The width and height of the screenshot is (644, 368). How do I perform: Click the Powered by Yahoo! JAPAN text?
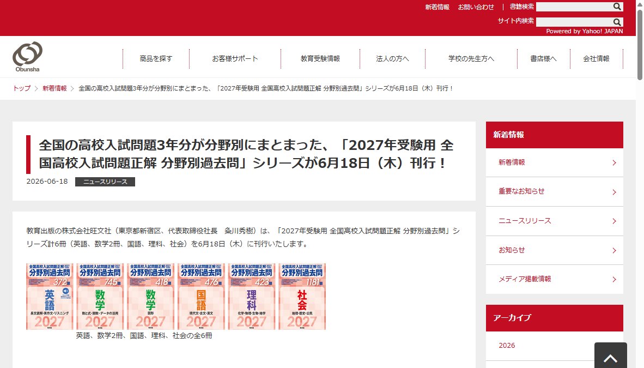[x=584, y=31]
